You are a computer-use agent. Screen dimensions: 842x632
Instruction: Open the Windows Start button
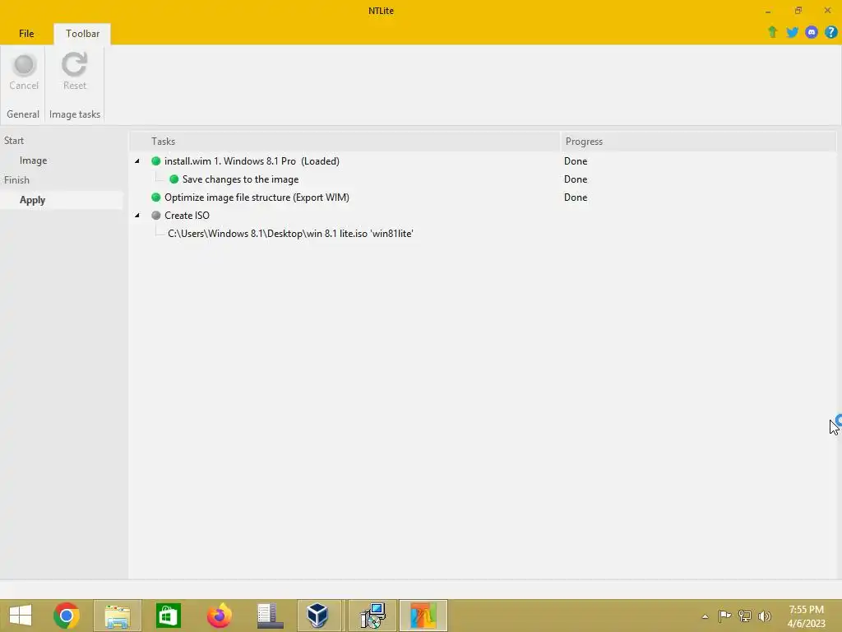pos(21,616)
